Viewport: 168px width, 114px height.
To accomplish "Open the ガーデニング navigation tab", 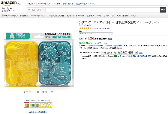I will [109, 16].
